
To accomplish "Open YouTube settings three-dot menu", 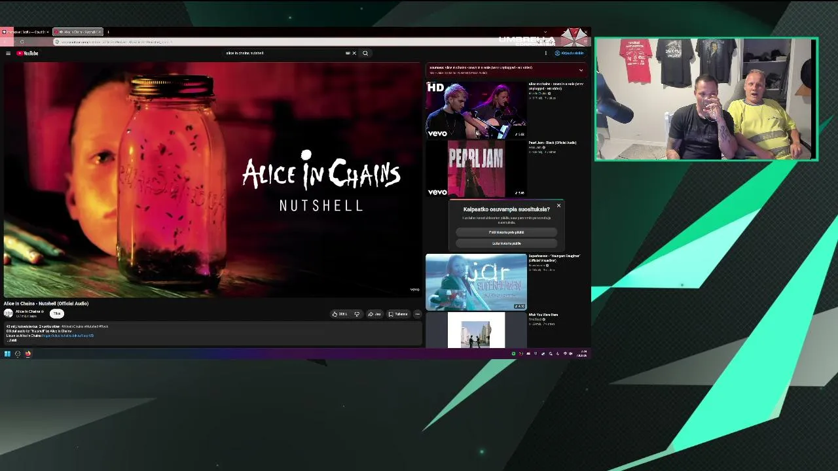I will [x=545, y=53].
